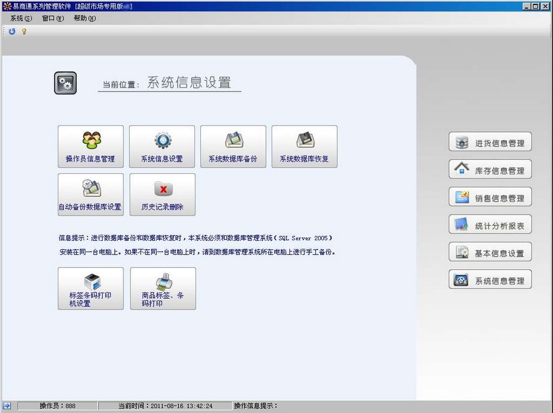
Task: Click the light bulb tip icon
Action: tap(24, 31)
